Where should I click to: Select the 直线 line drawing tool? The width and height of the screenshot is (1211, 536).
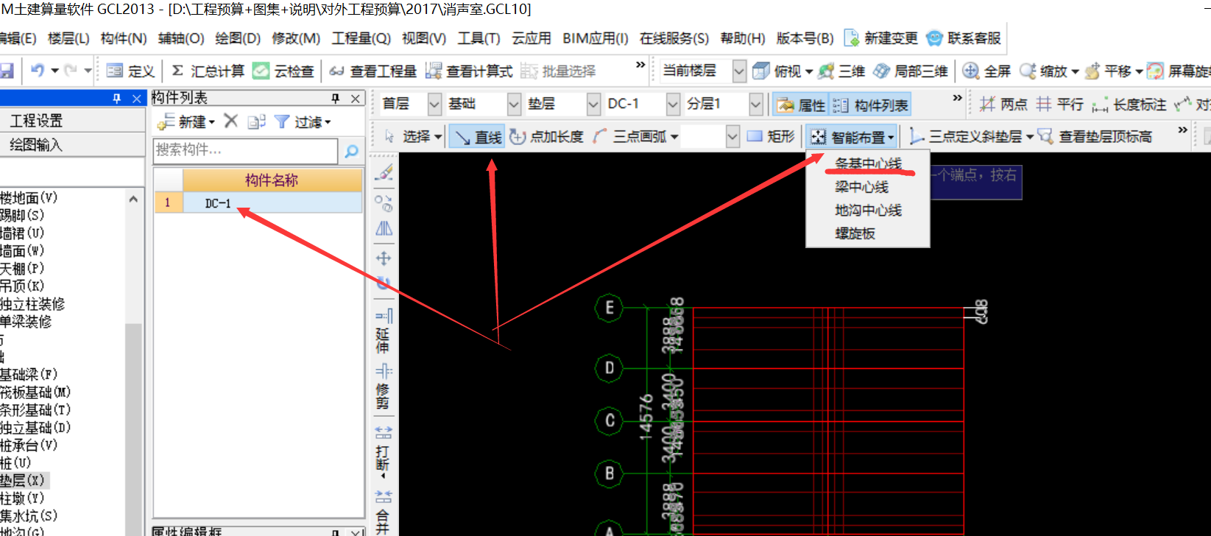click(477, 137)
